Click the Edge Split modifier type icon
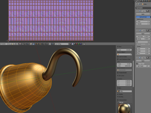 [x=140, y=58]
